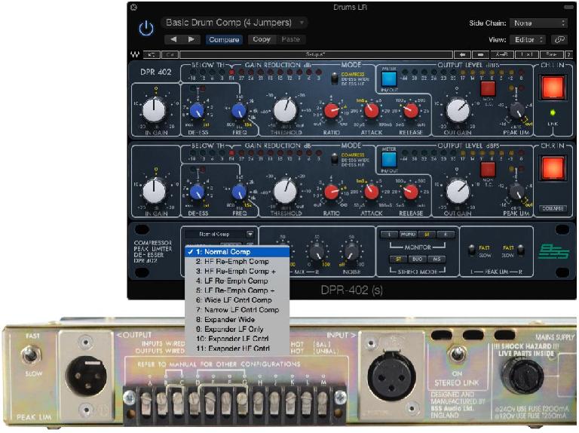The image size is (579, 433).
Task: Open the Waves Setup A preset field
Action: pos(316,54)
